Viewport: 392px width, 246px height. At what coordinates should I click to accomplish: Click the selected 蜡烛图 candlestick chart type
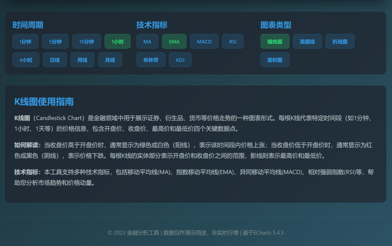coord(275,41)
